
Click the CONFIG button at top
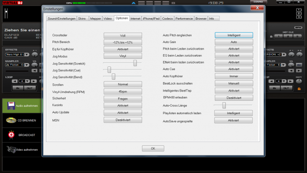(x=258, y=2)
